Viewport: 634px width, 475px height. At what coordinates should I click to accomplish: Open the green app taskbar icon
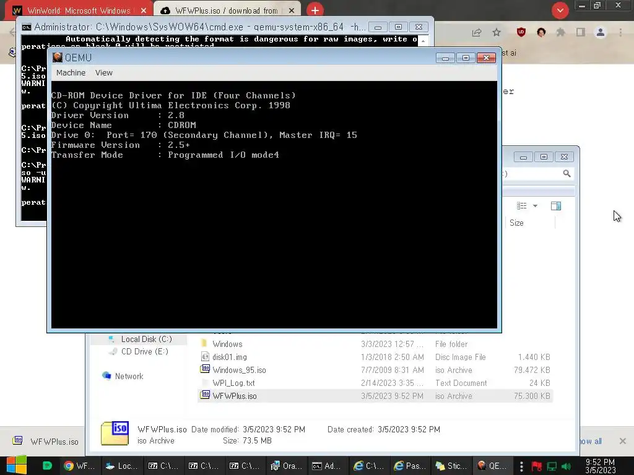coord(47,466)
